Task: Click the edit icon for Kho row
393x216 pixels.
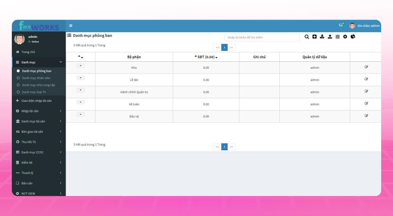Action: coord(366,67)
